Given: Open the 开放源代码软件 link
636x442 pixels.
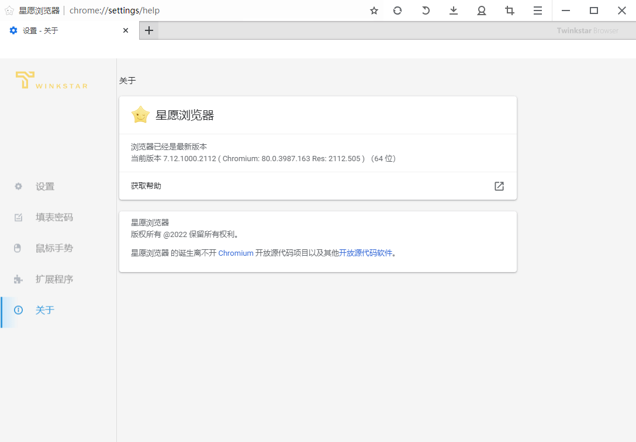Looking at the screenshot, I should pyautogui.click(x=365, y=253).
